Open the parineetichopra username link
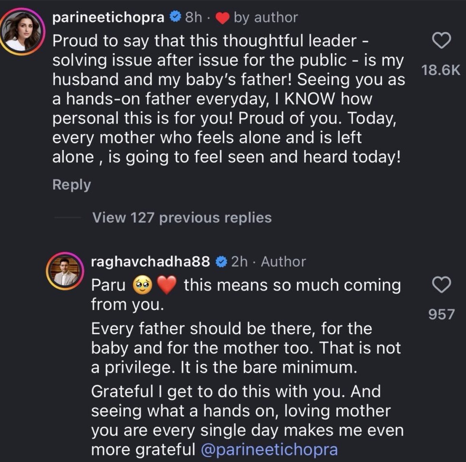 pos(108,18)
